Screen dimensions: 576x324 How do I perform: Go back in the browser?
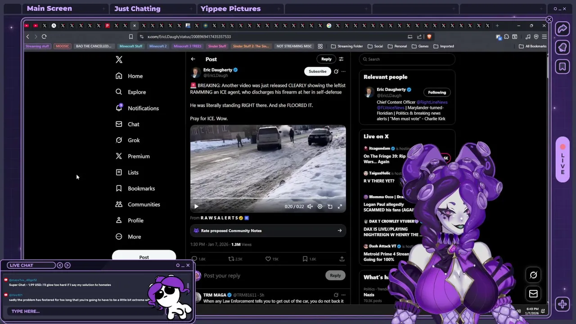click(28, 36)
